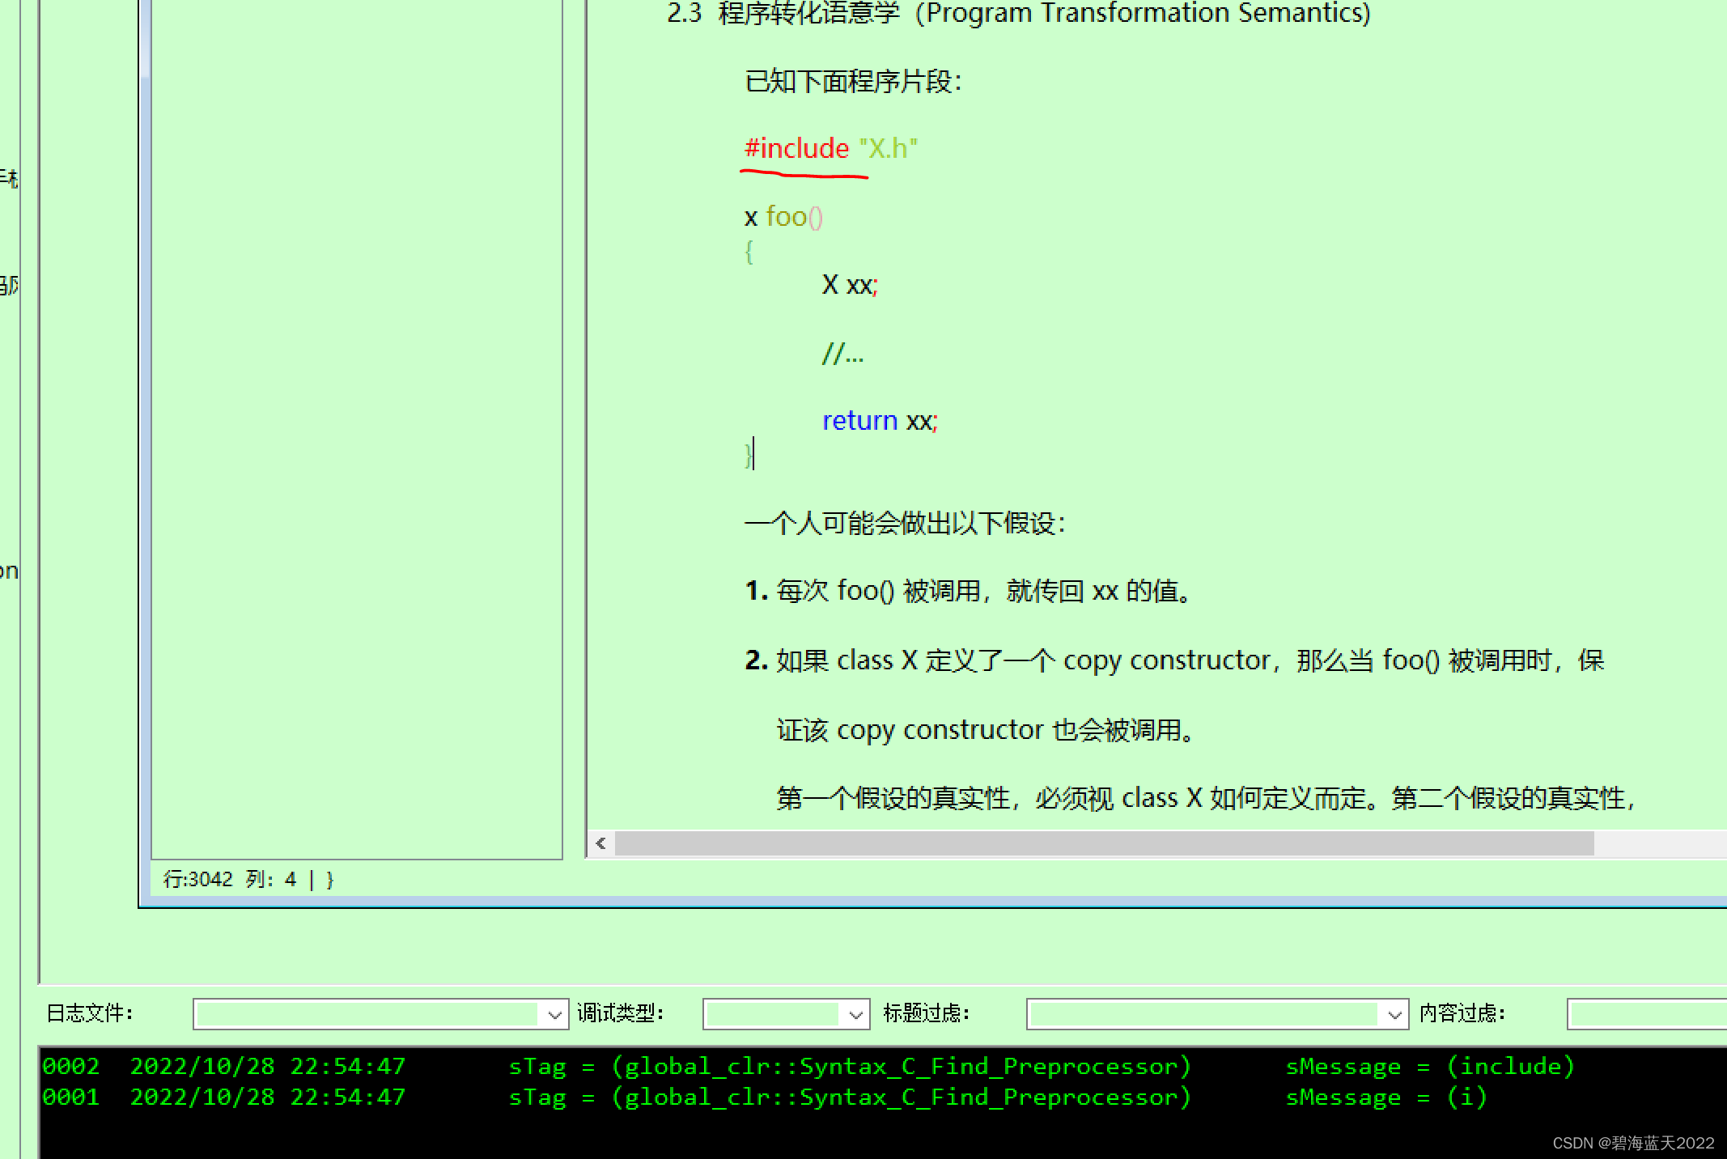Click the line '2. 如果 class X 定义了'
Screen dimensions: 1727x1159
pos(1174,660)
